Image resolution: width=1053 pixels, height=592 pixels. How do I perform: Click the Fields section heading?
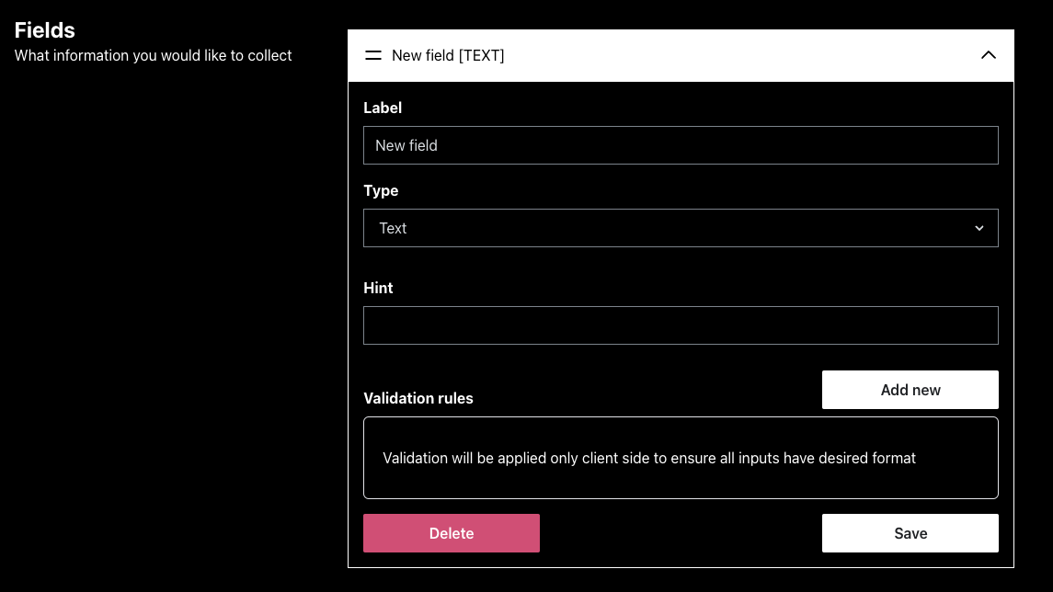coord(44,30)
